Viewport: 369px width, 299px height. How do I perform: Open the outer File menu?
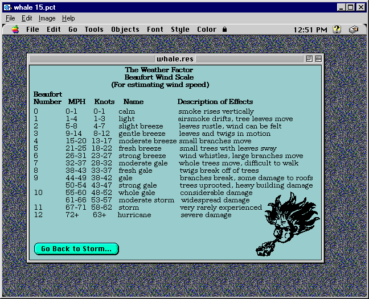point(10,18)
